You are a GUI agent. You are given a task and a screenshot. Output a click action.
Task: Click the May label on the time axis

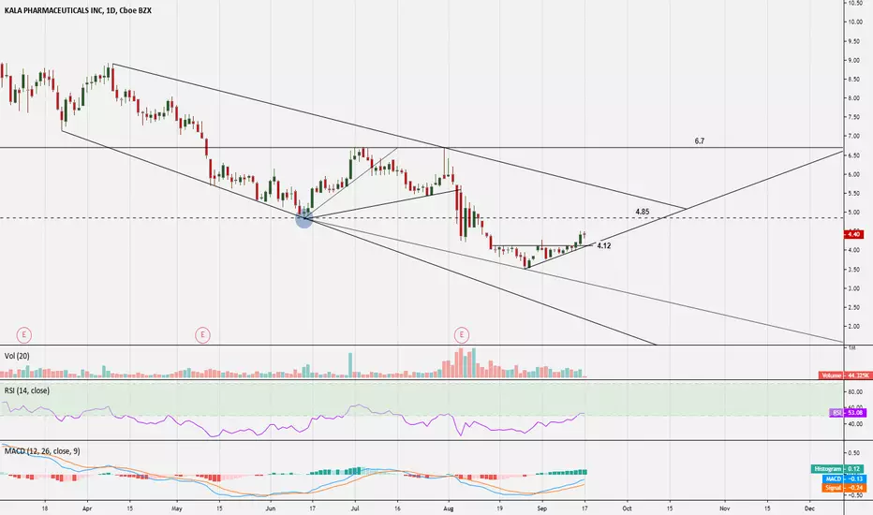(x=176, y=508)
